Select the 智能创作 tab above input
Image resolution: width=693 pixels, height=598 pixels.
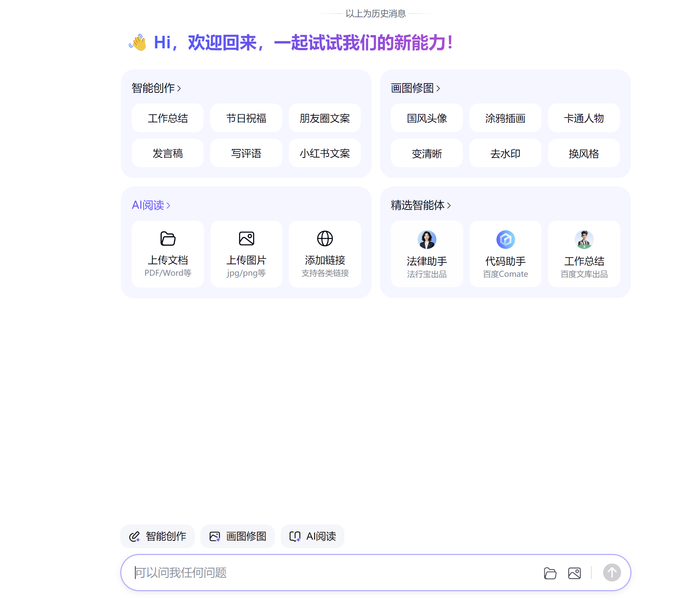[x=157, y=536]
